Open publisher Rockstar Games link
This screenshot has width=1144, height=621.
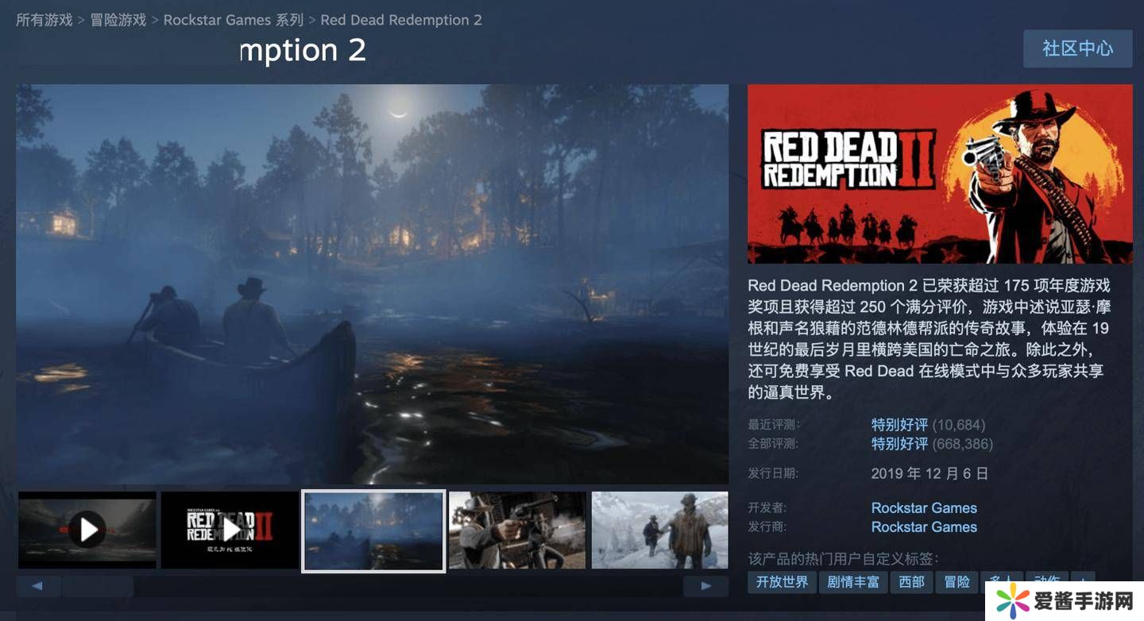click(x=924, y=527)
